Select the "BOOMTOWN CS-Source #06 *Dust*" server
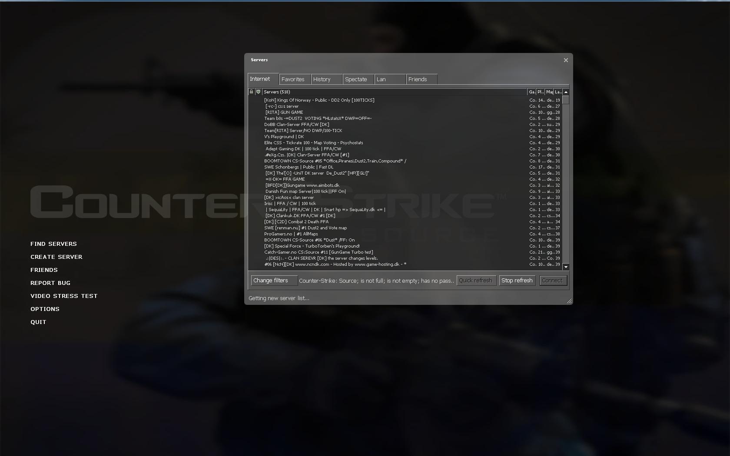 [x=405, y=240]
